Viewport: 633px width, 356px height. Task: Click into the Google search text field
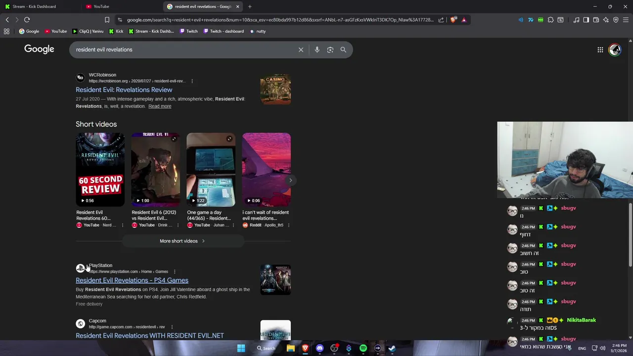[183, 49]
